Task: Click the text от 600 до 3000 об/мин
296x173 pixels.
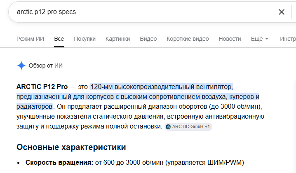Action: coord(129,162)
